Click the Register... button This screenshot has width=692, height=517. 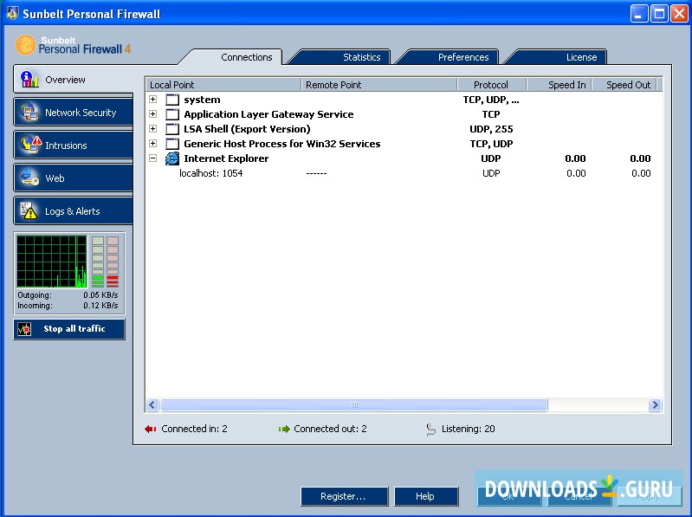pyautogui.click(x=344, y=496)
